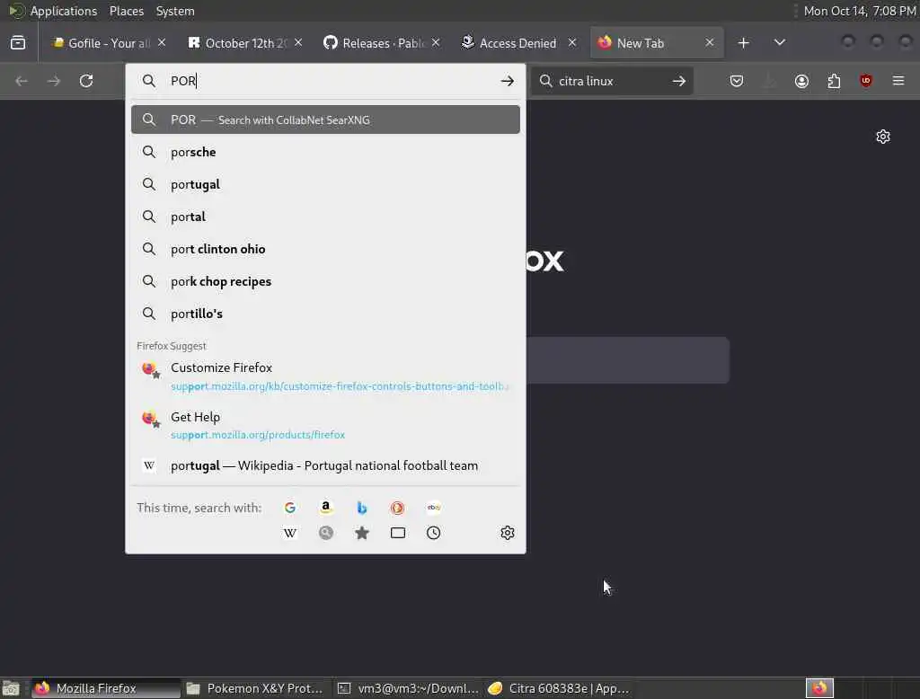Choose the portal suggestion
The image size is (920, 699).
coord(325,217)
